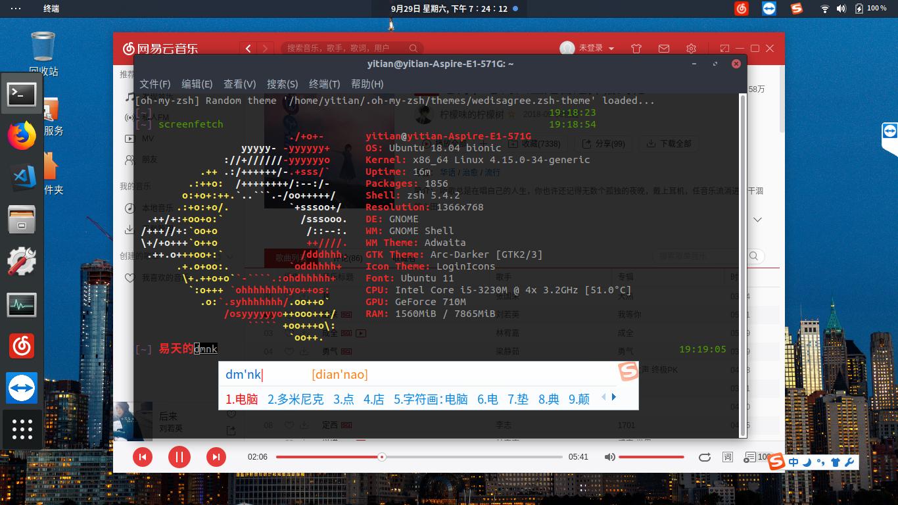Viewport: 898px width, 505px height.
Task: Mute NetEase volume via speaker icon
Action: pos(610,457)
